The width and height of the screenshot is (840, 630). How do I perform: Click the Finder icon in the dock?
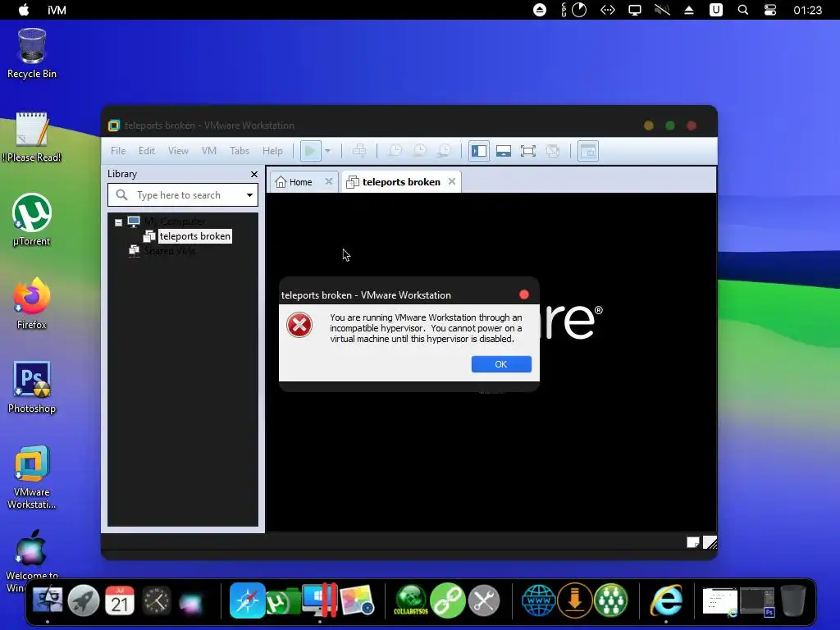coord(48,601)
